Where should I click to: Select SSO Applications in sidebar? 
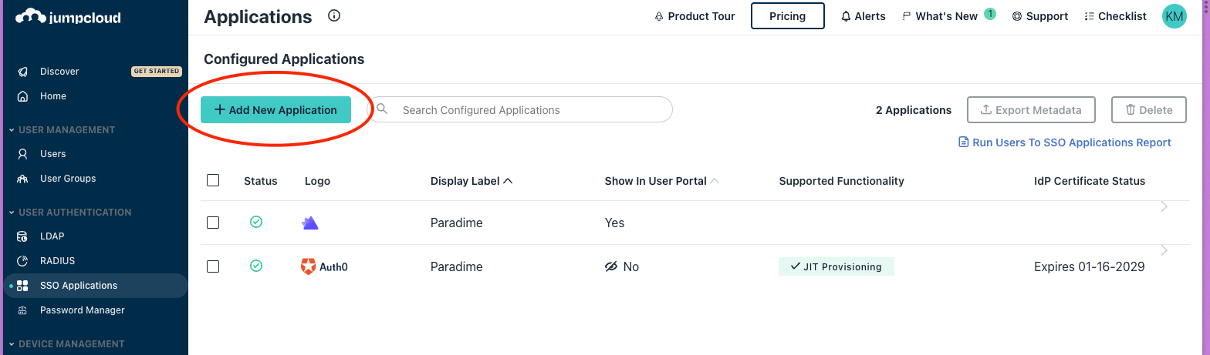(96, 286)
